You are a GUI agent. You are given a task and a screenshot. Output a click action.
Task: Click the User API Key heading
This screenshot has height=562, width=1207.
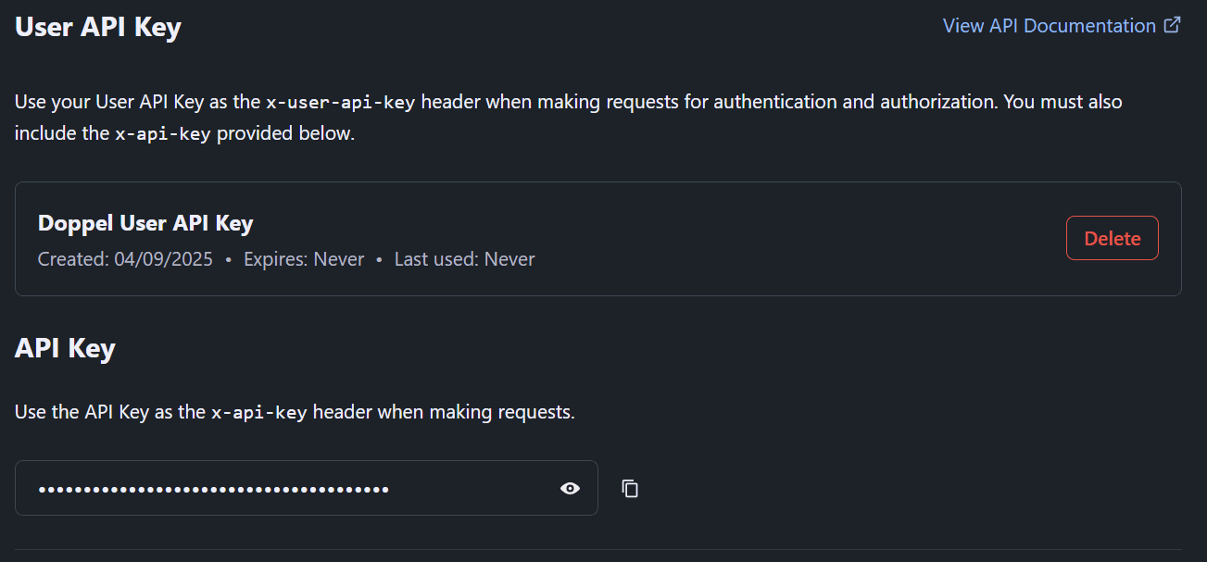(97, 27)
